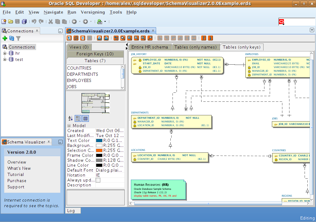Image resolution: width=316 pixels, height=222 pixels.
Task: Add a new connection with green plus icon
Action: point(6,38)
